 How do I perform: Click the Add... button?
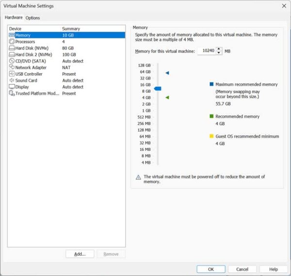(x=80, y=254)
